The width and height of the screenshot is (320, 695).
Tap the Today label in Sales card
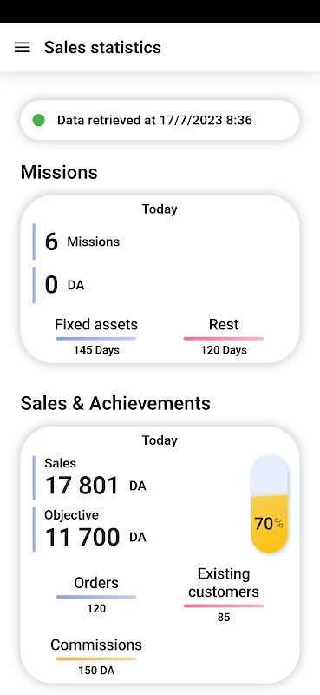160,440
